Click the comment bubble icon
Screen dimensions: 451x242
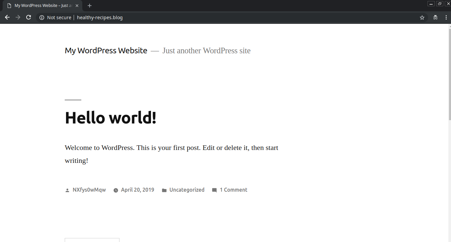214,190
